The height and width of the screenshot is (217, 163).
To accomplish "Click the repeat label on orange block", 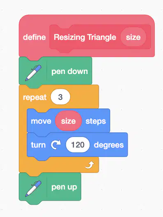I will 35,97.
